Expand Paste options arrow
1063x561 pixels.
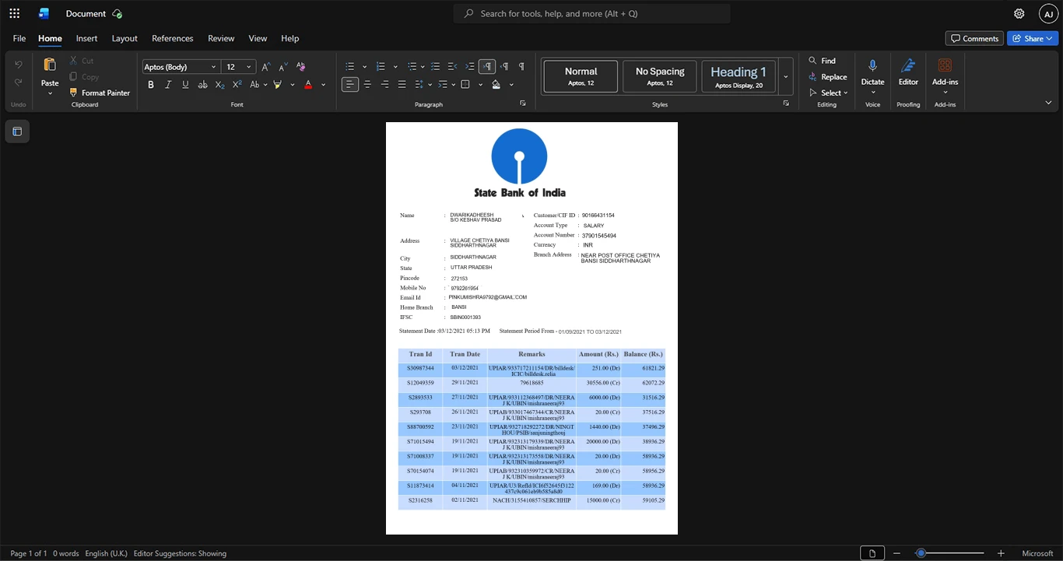coord(50,93)
